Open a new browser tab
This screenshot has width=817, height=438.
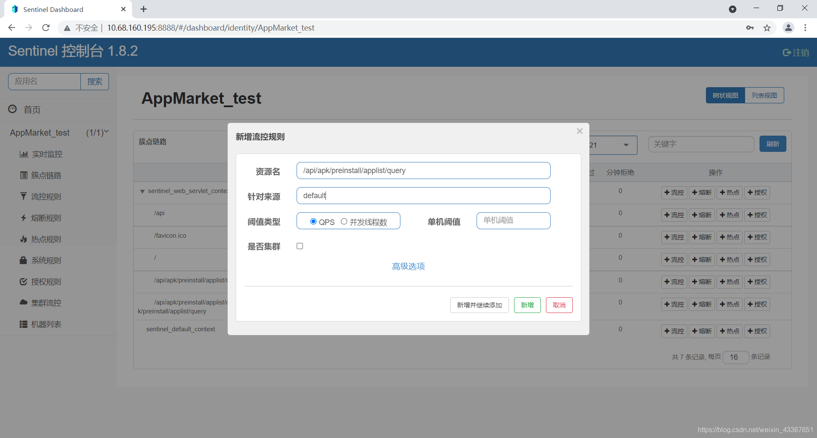[x=143, y=9]
